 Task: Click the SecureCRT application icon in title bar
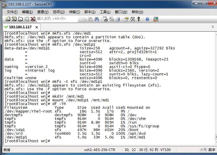tap(5, 4)
